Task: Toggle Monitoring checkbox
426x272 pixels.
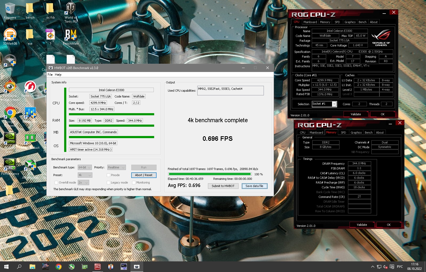Action: (134, 182)
